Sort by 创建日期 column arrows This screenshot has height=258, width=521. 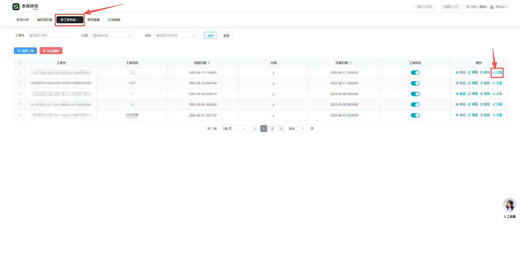click(x=209, y=63)
